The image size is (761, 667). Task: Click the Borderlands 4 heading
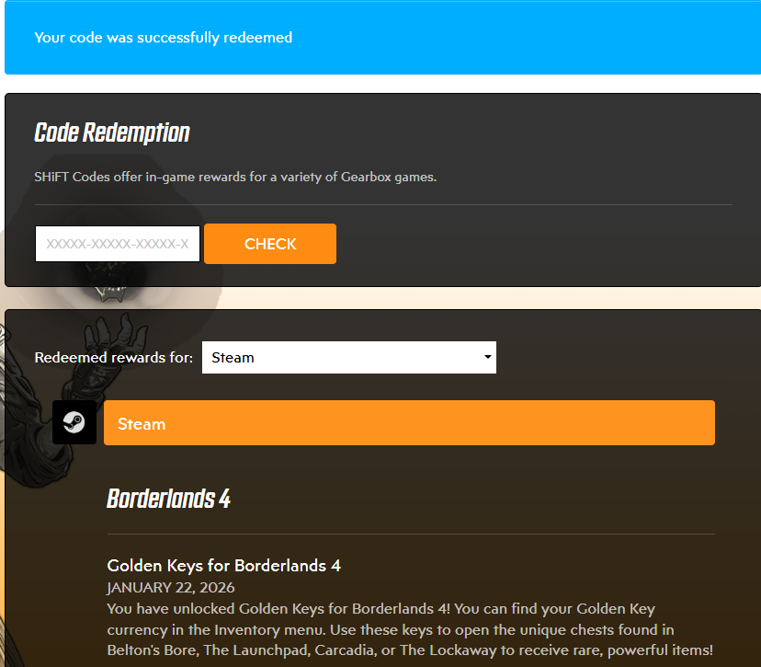tap(168, 499)
